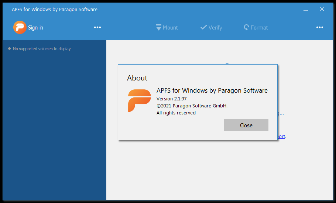The image size is (336, 203).
Task: Select 'No supported volumes to display' entry
Action: (40, 49)
